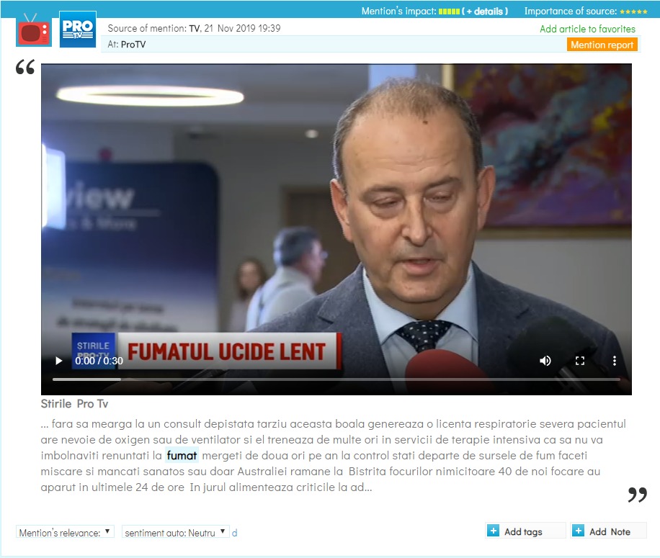Open the Mention's relevance dropdown
The width and height of the screenshot is (660, 558).
[65, 532]
